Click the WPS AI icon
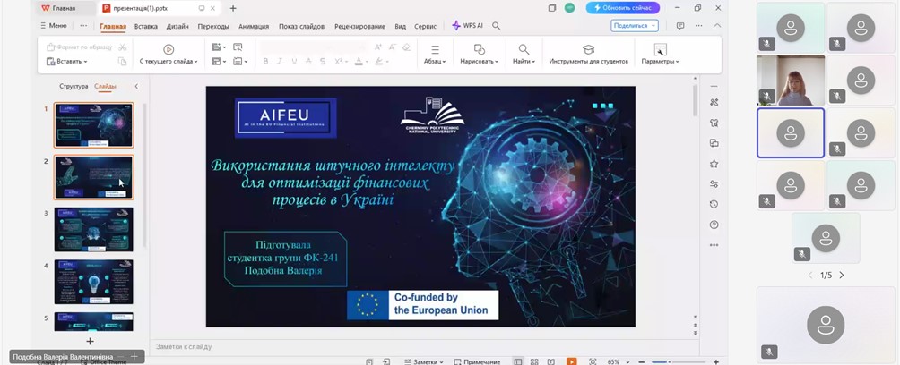This screenshot has width=900, height=365. click(x=467, y=26)
